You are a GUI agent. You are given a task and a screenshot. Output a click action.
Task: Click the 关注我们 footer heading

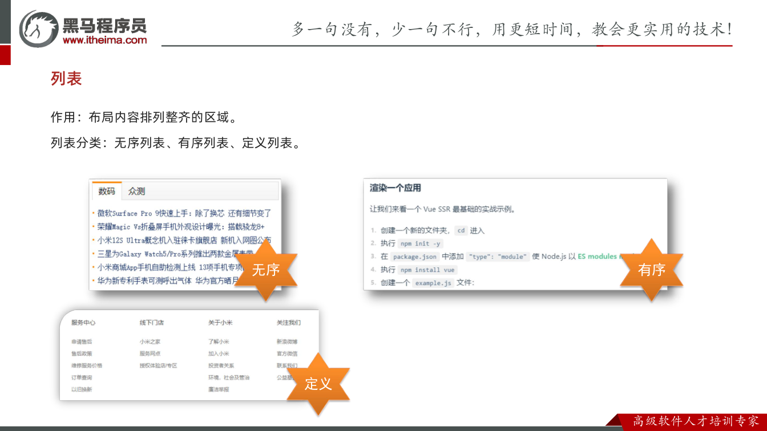pyautogui.click(x=289, y=323)
